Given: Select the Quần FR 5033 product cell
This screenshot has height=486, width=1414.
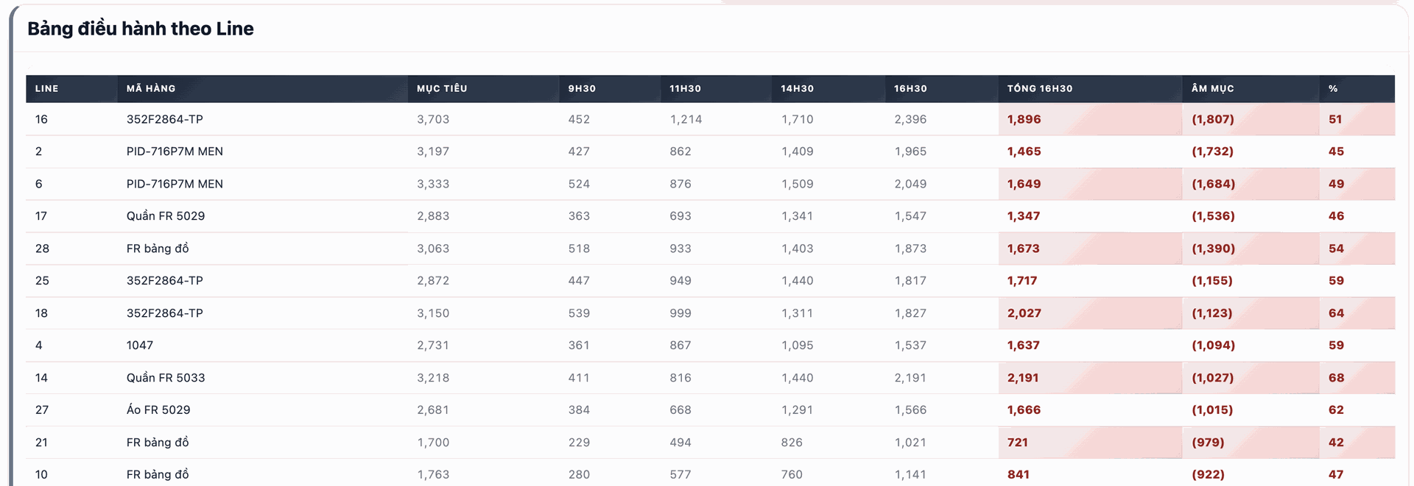Looking at the screenshot, I should [x=166, y=378].
